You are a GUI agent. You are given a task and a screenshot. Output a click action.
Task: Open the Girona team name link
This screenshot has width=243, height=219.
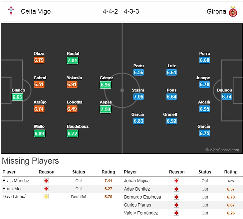click(x=216, y=12)
